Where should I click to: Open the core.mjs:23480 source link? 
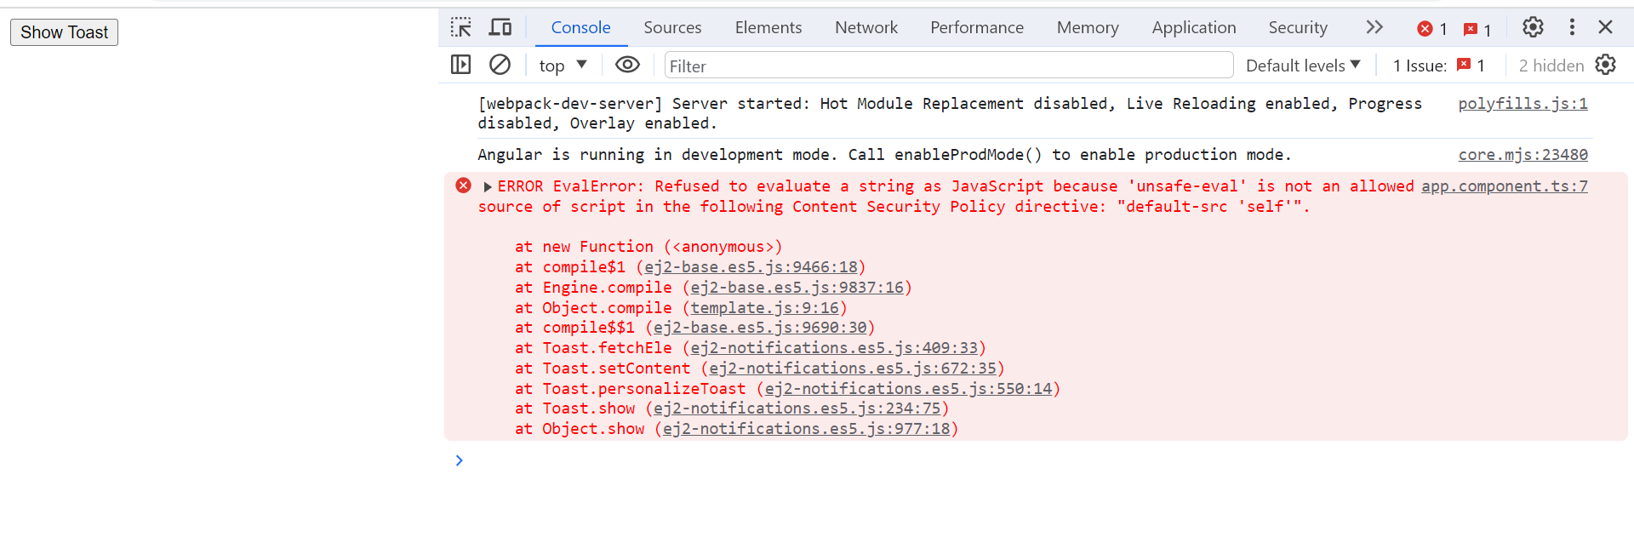point(1523,154)
